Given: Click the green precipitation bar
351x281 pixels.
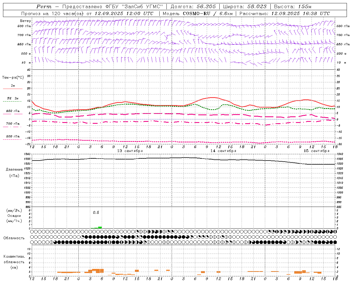Looking at the screenshot, I should [x=100, y=227].
